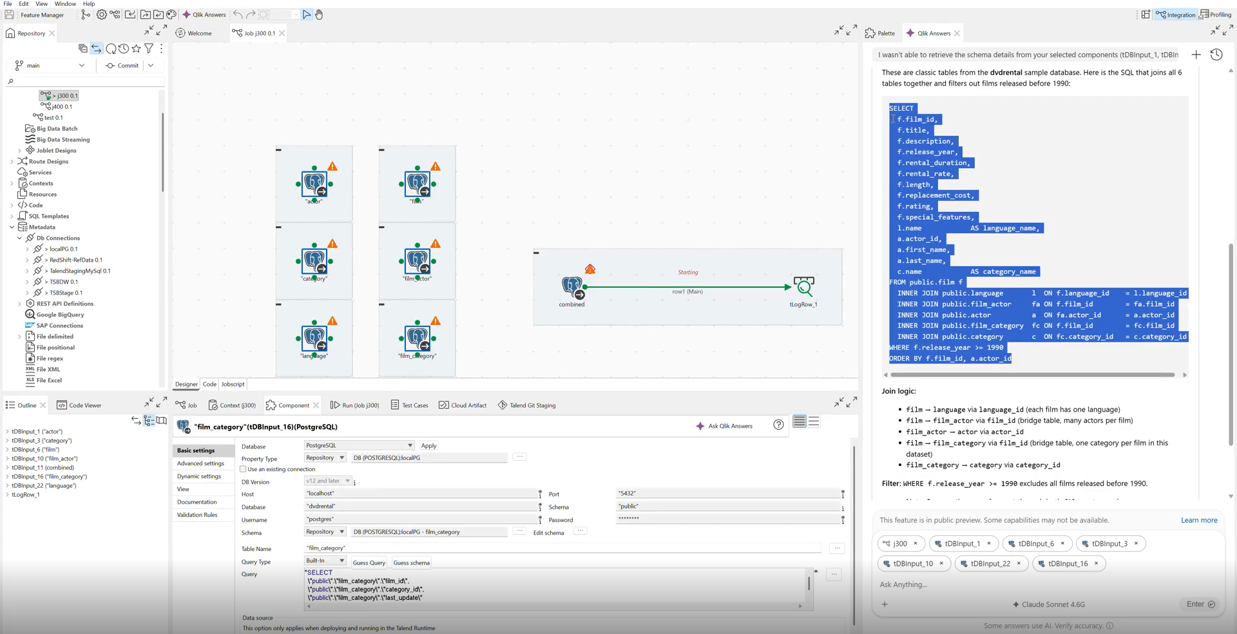Open the Database type PostgreSQL dropdown
This screenshot has width=1237, height=634.
(x=359, y=445)
